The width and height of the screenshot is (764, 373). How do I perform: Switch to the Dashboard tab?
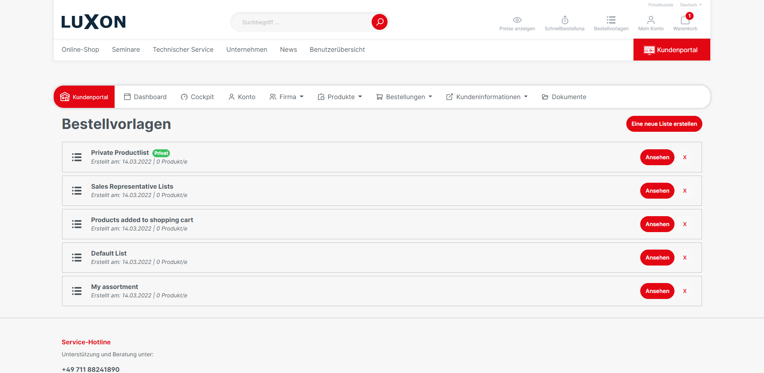145,97
